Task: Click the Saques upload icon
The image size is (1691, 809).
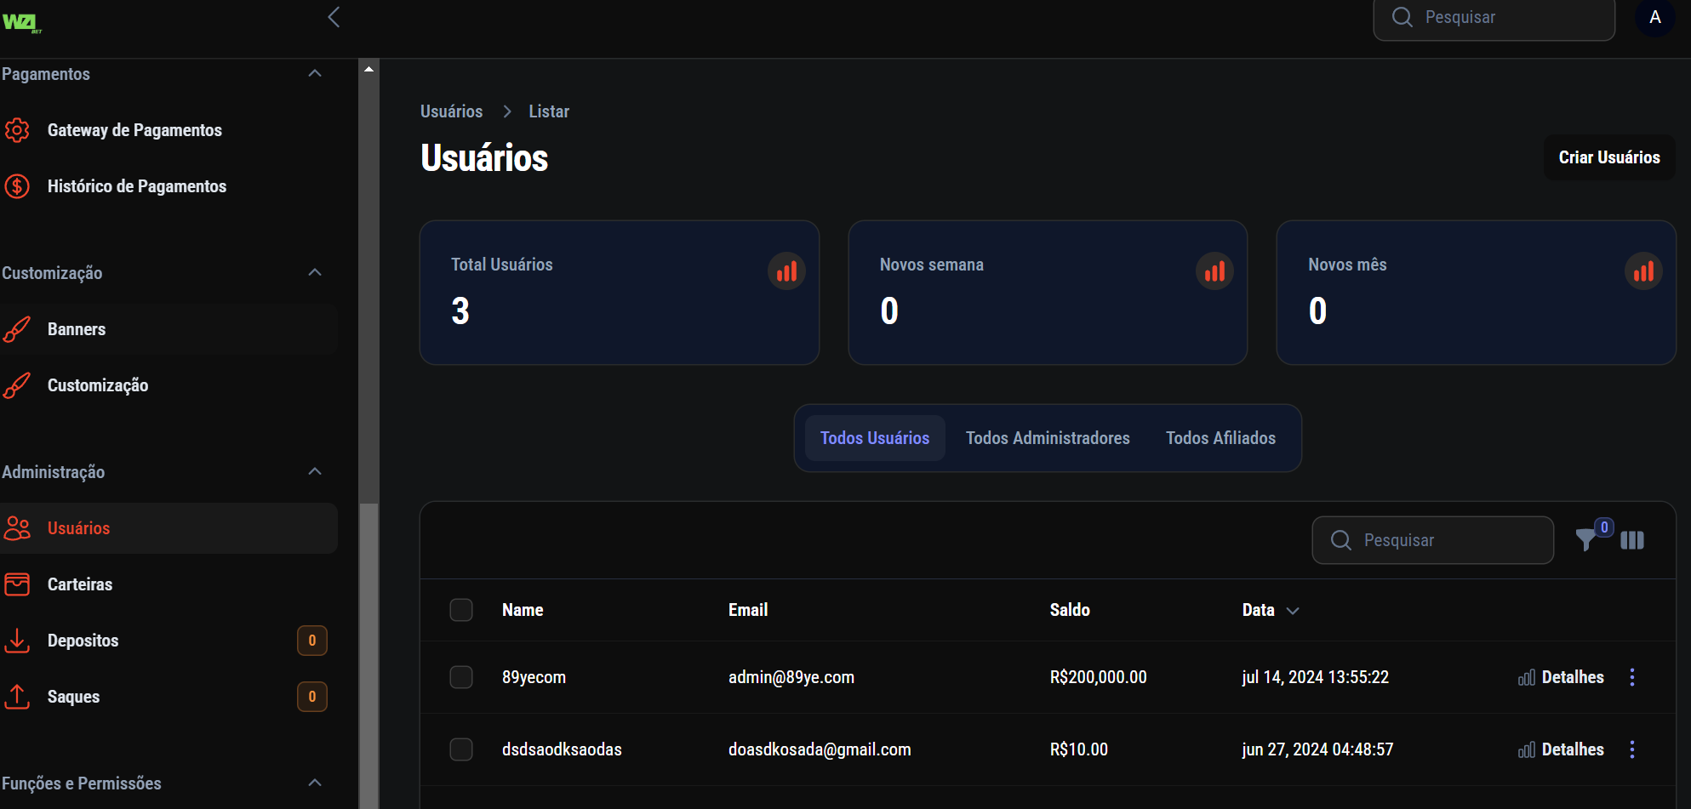Action: pos(17,697)
